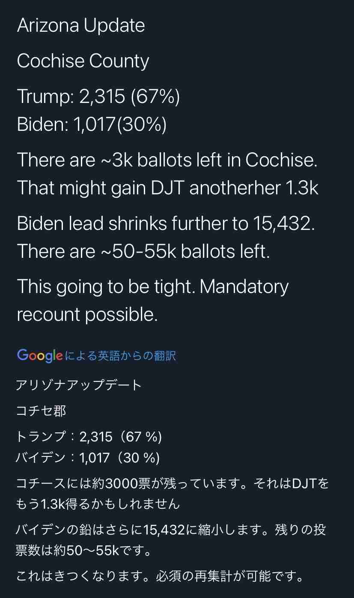Click the 'Biden lead shrinks further to 15,432' line

point(166,223)
